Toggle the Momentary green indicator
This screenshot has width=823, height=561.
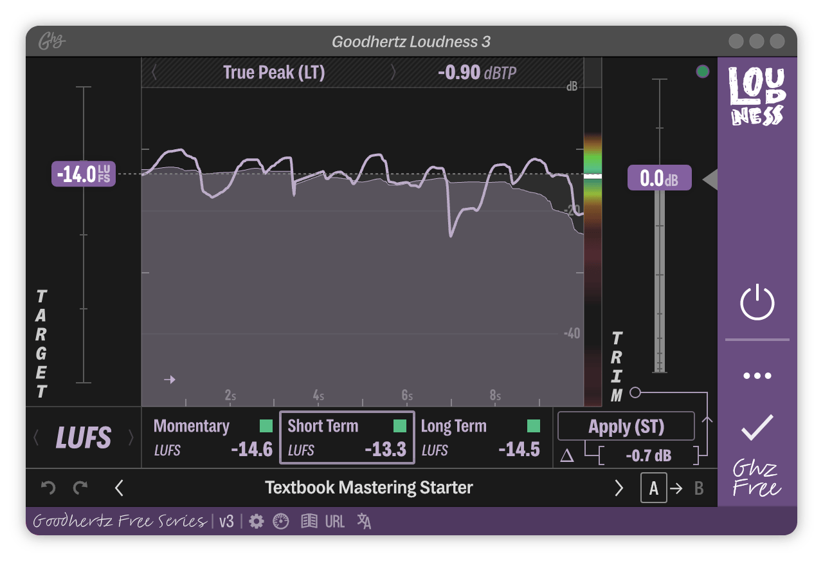coord(266,426)
